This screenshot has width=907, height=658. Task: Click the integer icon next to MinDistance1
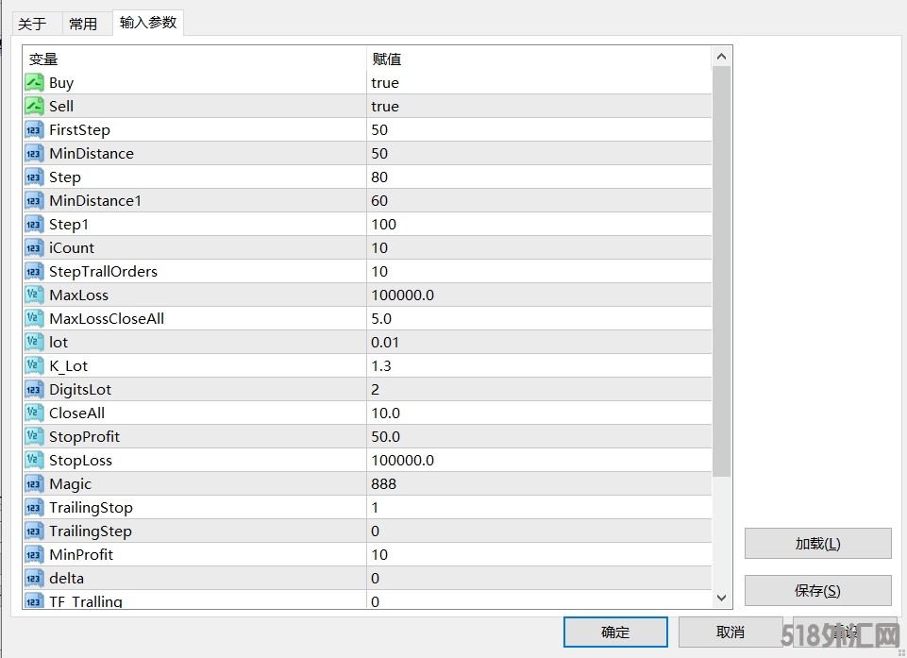click(34, 201)
